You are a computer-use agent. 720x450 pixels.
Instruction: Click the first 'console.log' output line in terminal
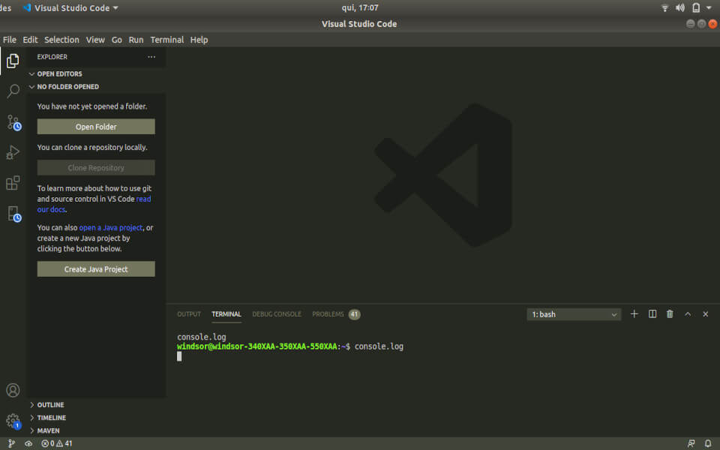[x=202, y=337]
